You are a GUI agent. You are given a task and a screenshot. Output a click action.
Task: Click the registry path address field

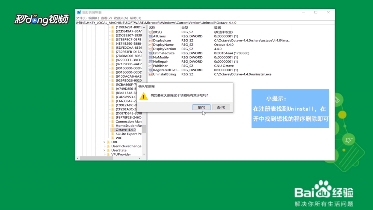(x=164, y=22)
